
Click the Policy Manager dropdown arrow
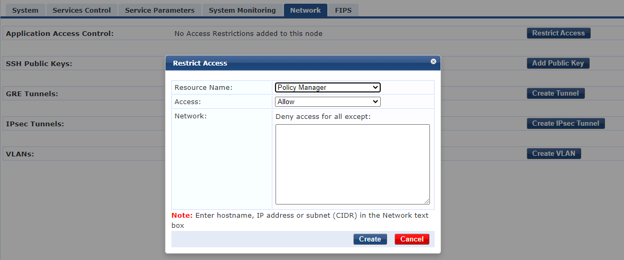[375, 88]
